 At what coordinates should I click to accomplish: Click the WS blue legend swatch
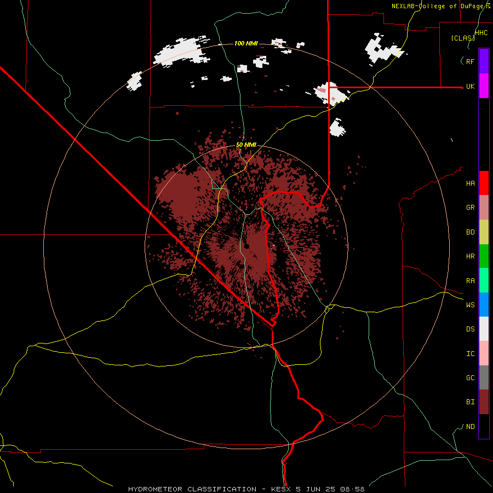point(484,305)
